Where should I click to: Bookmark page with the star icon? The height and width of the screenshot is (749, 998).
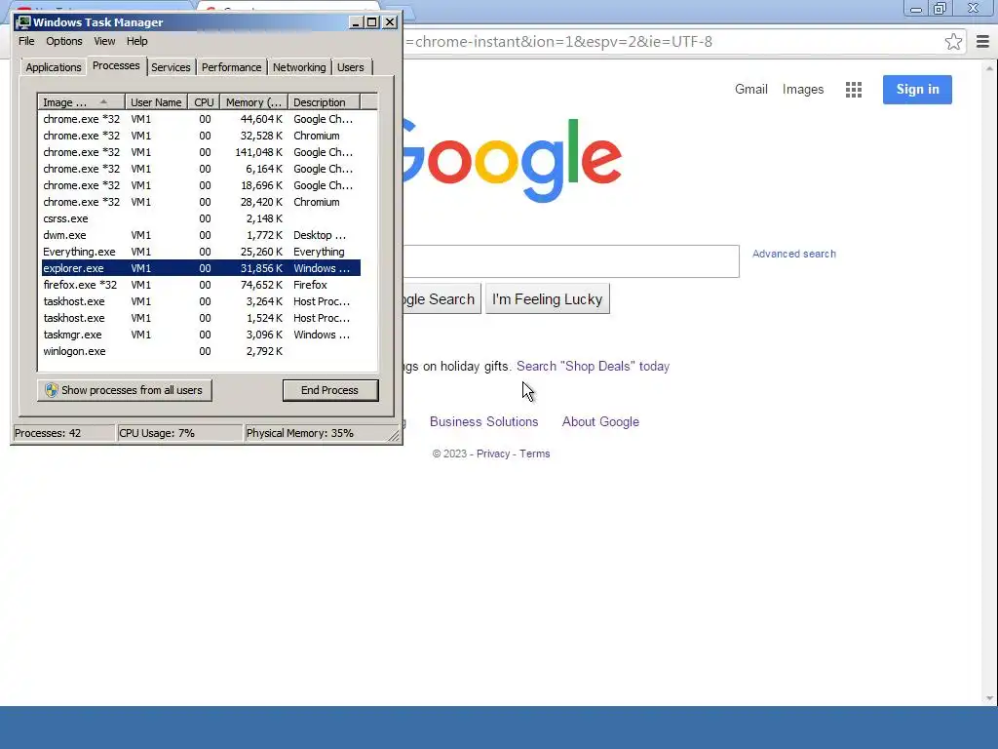tap(953, 42)
